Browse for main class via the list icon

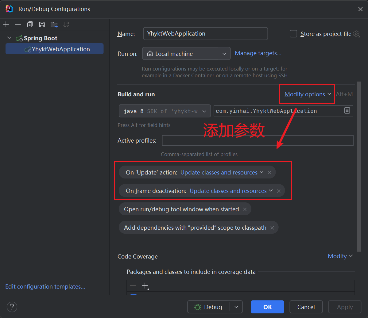click(347, 110)
